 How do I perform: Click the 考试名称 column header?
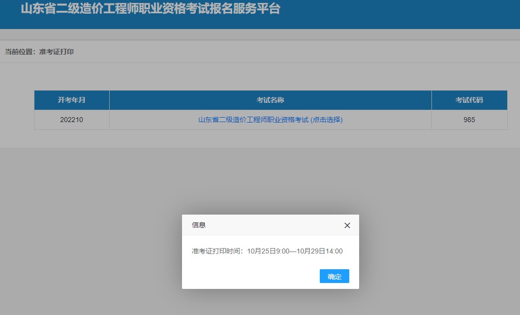(270, 100)
